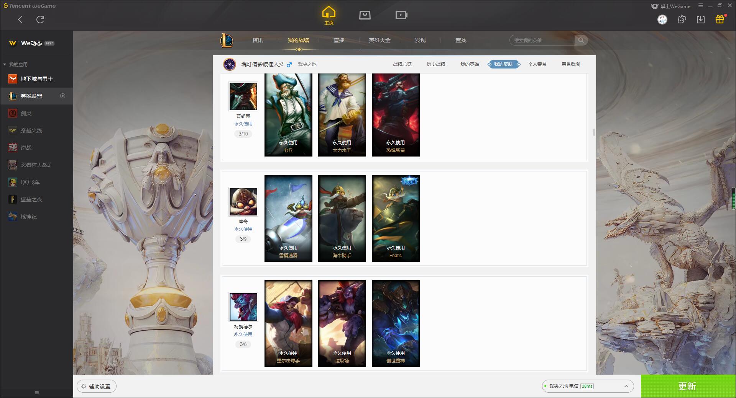Open the 掌上WeGame mobile link

[670, 6]
